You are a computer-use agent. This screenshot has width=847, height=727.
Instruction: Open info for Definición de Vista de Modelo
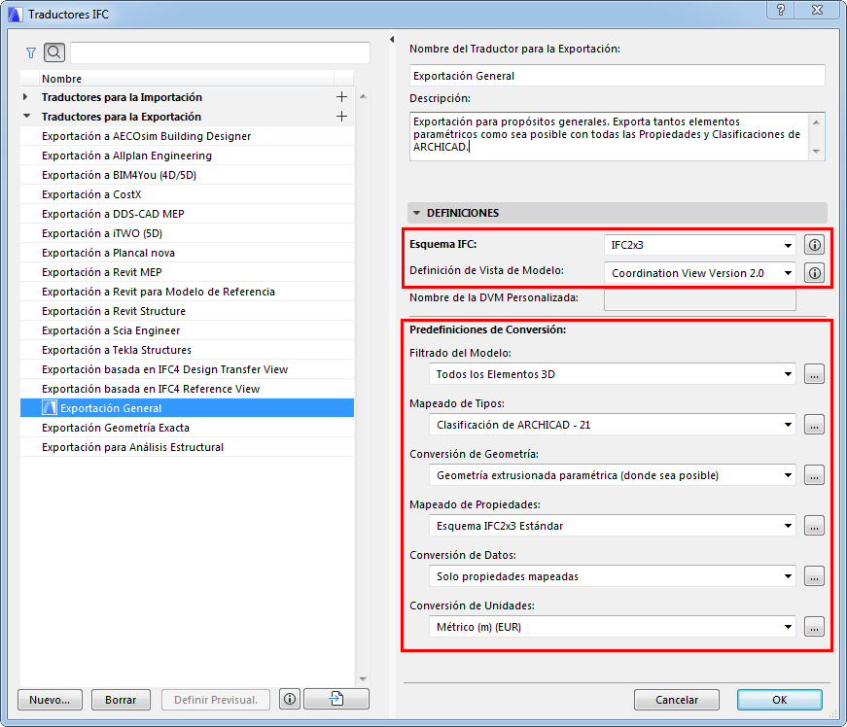coord(815,273)
